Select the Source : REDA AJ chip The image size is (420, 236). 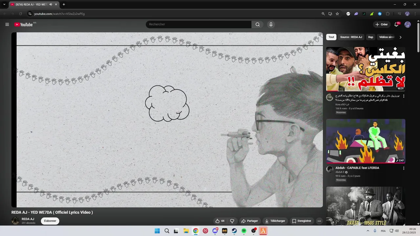[351, 37]
